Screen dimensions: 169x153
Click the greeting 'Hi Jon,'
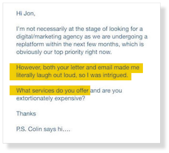[26, 13]
